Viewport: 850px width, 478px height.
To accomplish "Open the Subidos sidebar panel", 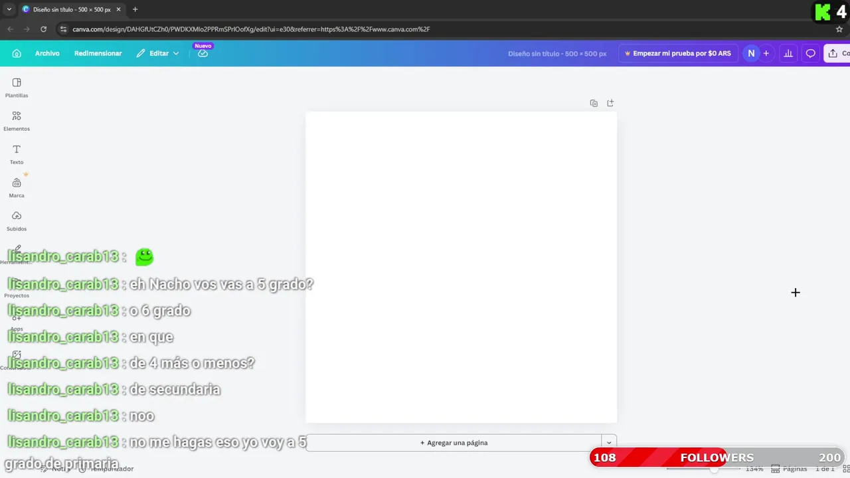I will point(17,220).
